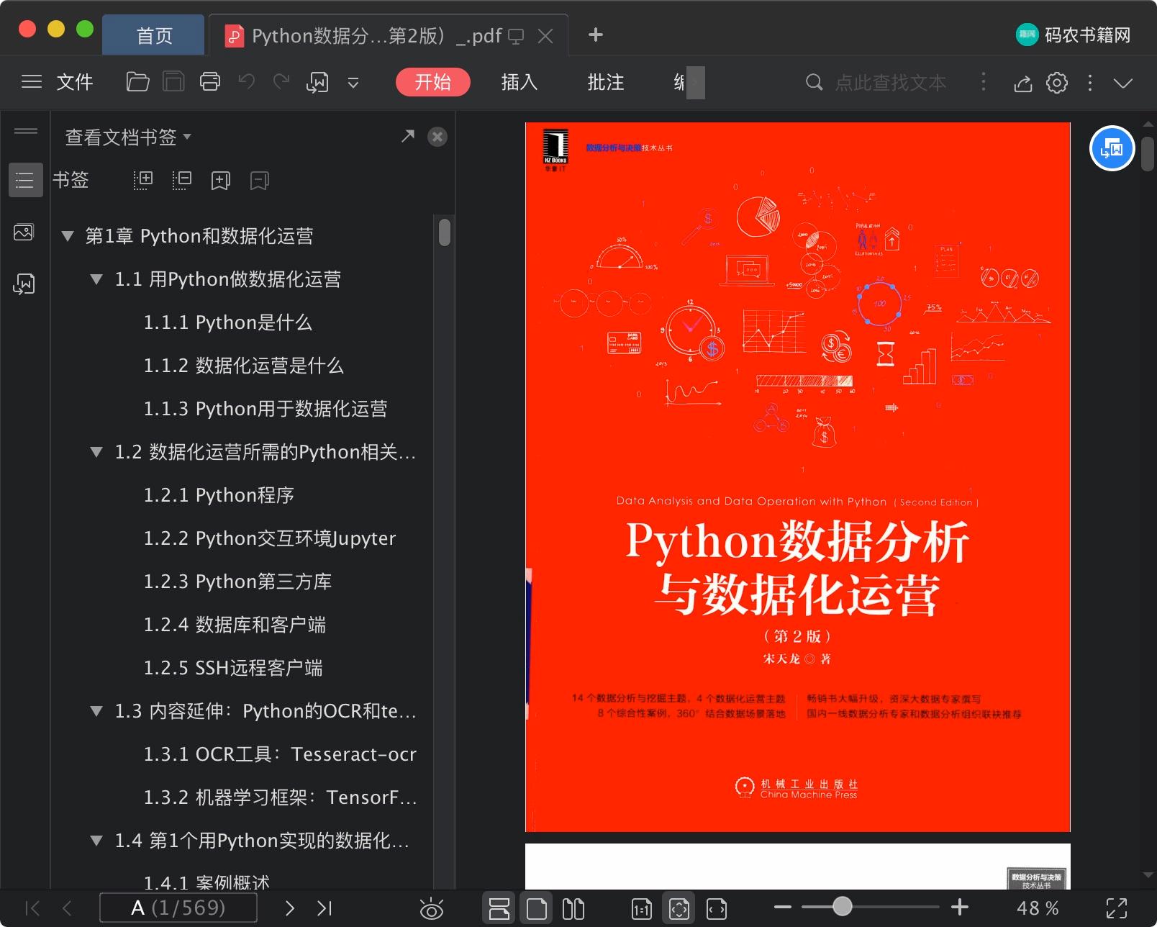Viewport: 1157px width, 927px height.
Task: Select the 批注 tab
Action: pos(605,82)
